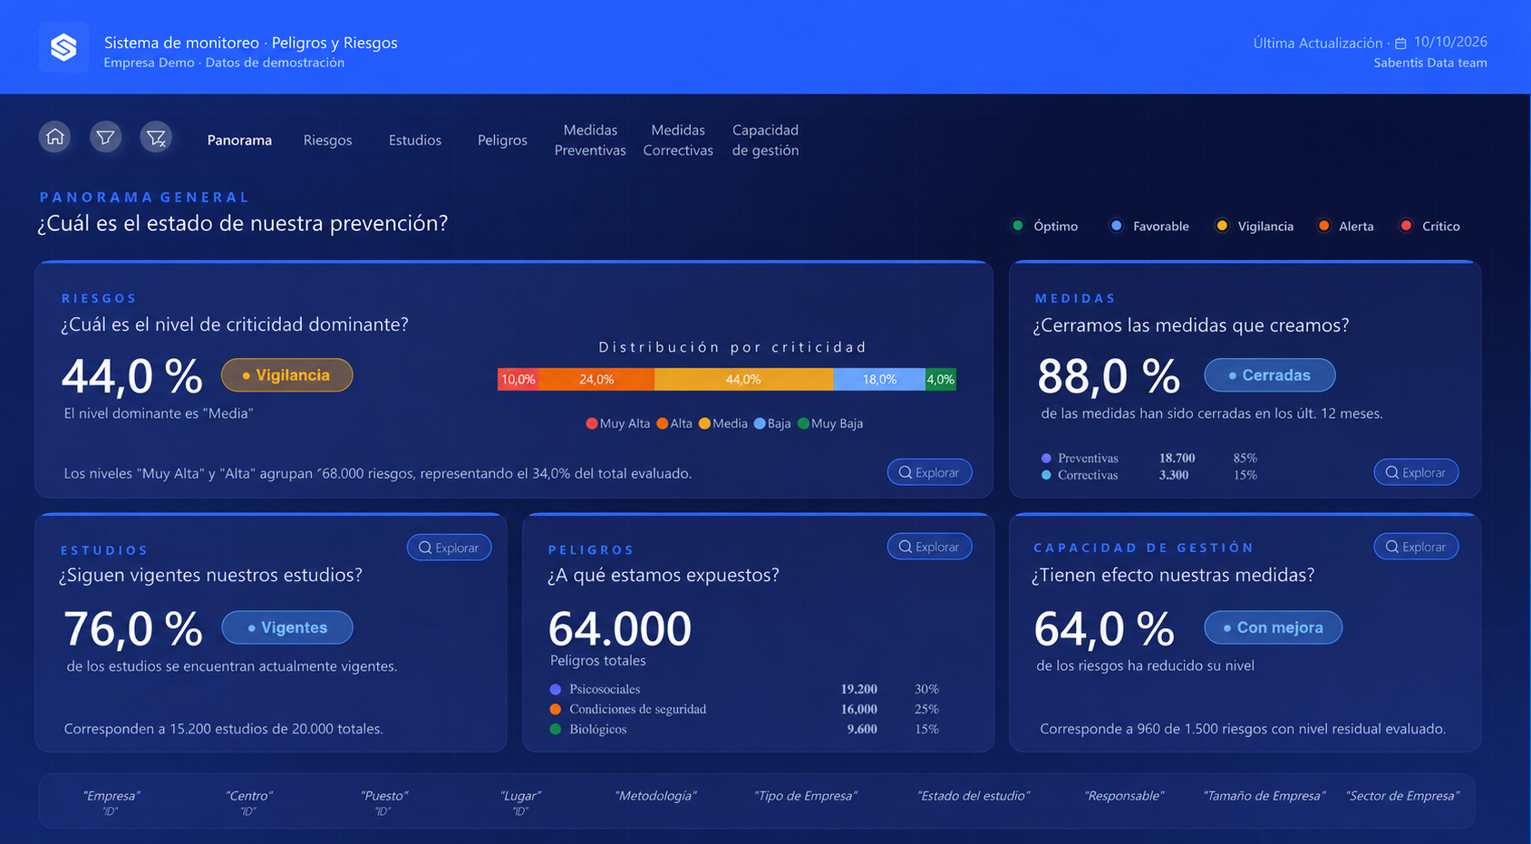Click the calendar icon beside the update date
The width and height of the screenshot is (1531, 844).
1400,43
